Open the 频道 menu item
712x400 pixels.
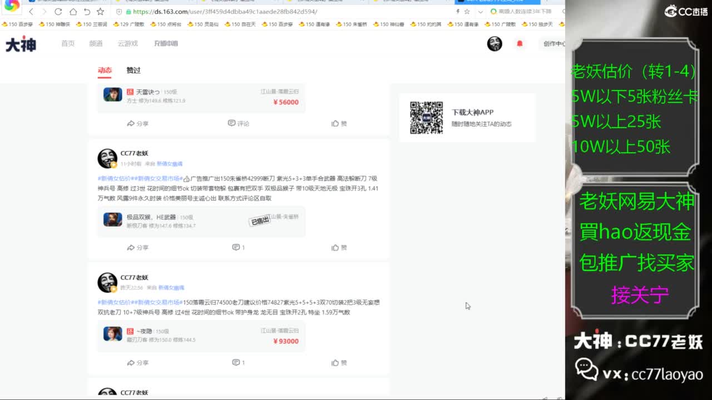point(96,44)
